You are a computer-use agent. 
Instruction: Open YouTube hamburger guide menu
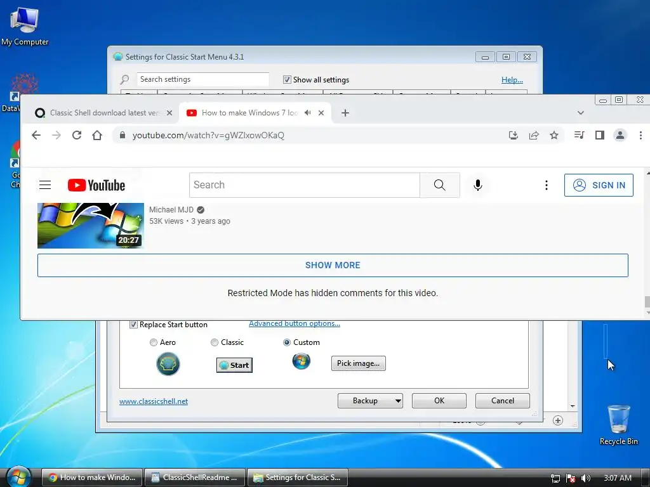45,185
